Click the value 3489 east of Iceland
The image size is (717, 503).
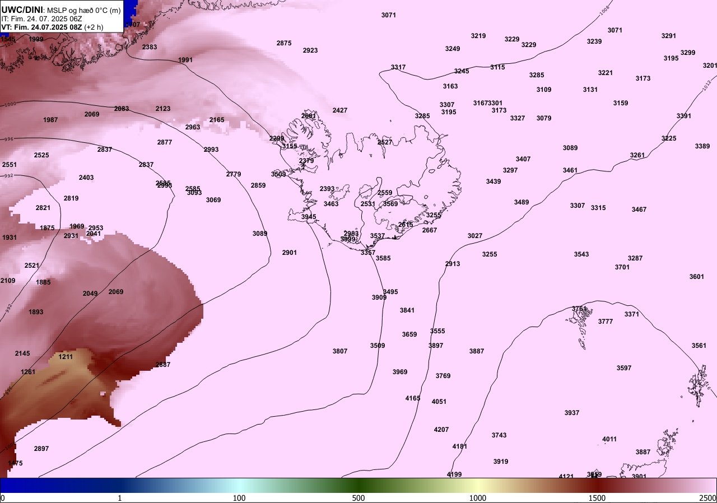[522, 202]
